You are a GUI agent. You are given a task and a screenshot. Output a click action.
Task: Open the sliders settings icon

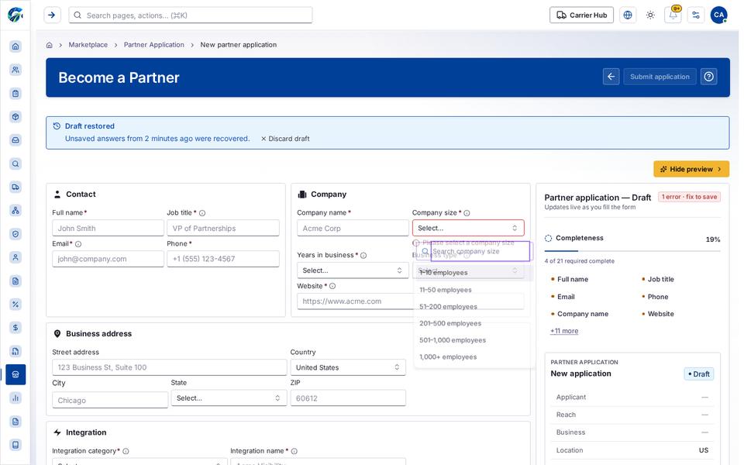point(696,15)
